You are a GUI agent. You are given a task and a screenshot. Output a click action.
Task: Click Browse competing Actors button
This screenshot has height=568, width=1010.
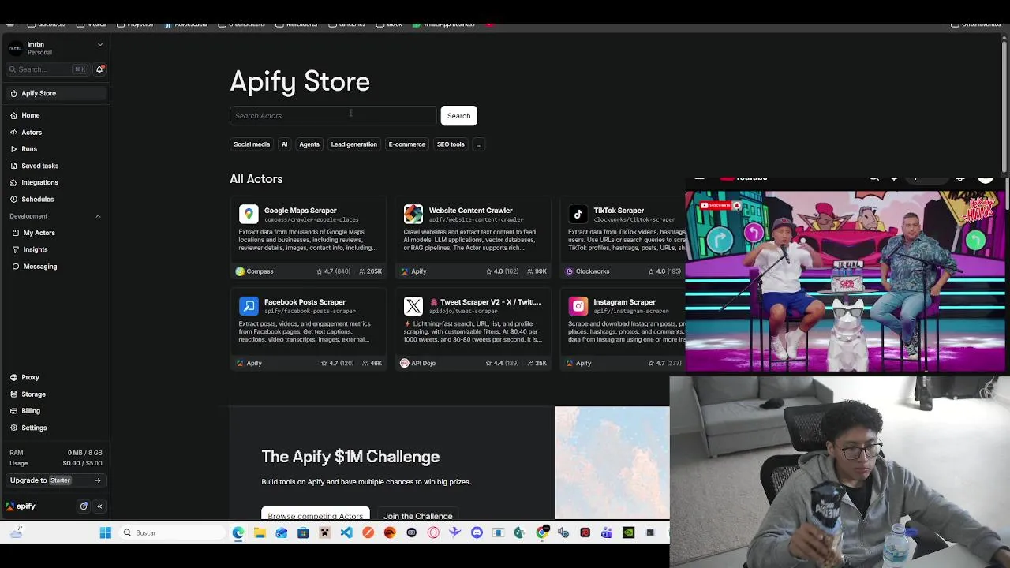(x=315, y=514)
